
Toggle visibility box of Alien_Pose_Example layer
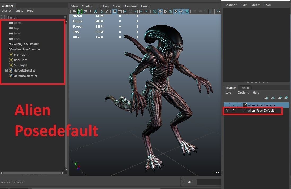pyautogui.click(x=227, y=105)
